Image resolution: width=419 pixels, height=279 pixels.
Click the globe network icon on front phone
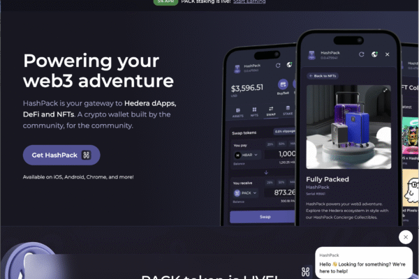(374, 54)
